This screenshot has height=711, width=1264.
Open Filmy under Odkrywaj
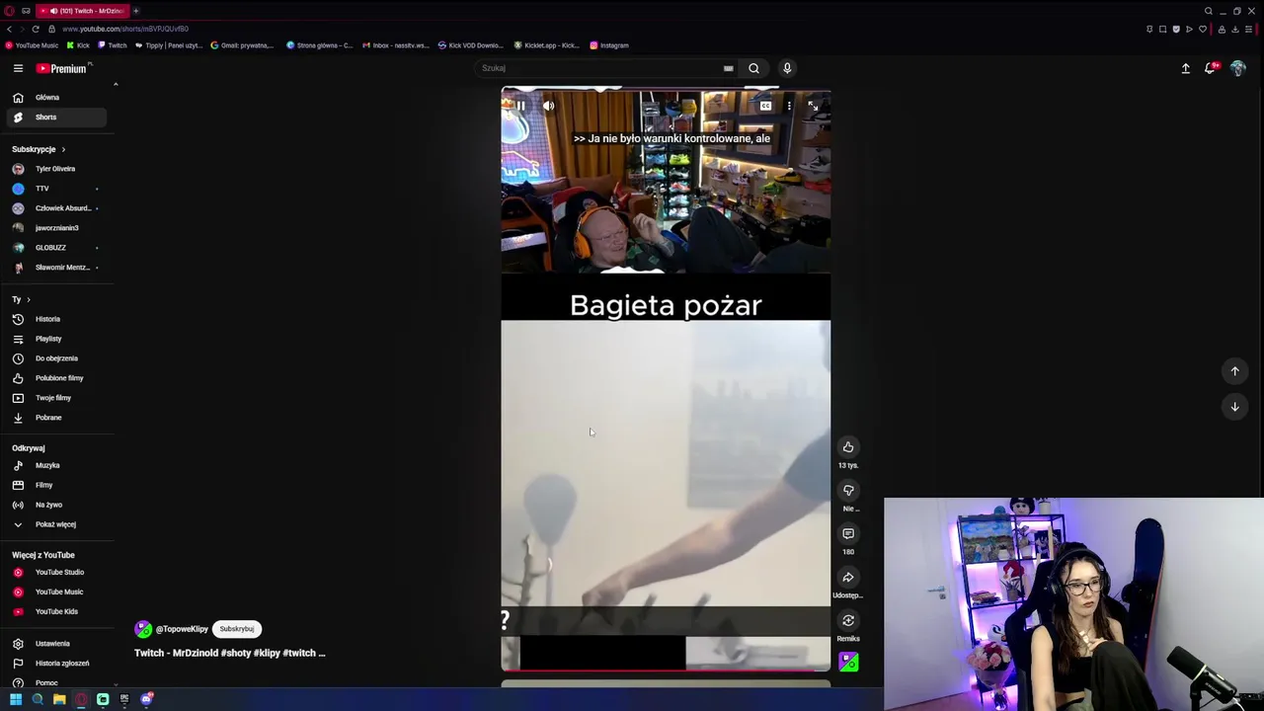[x=57, y=485]
